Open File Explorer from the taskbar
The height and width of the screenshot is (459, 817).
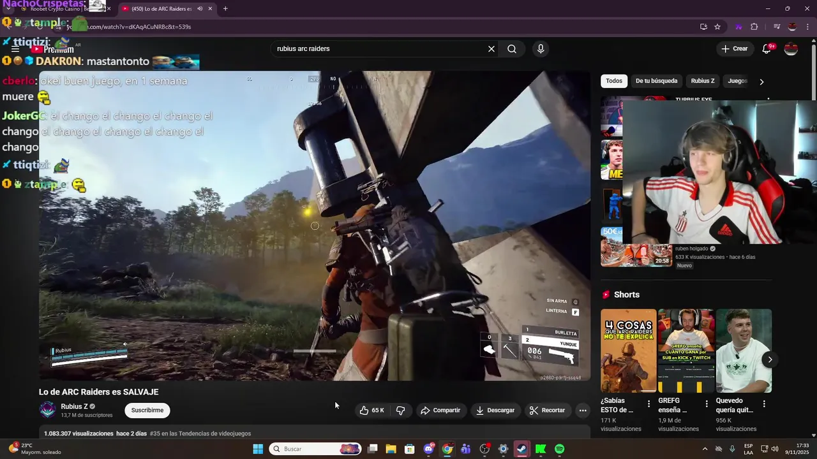click(391, 449)
